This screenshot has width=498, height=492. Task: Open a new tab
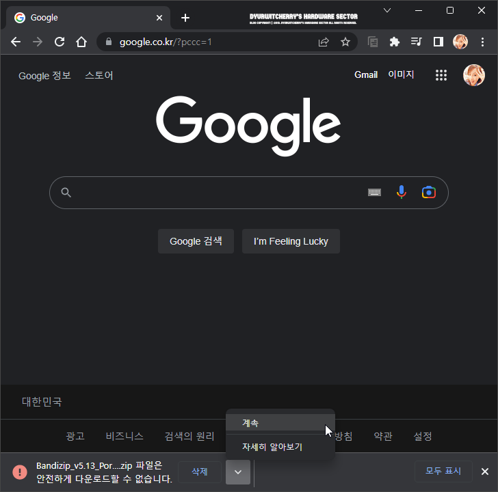pos(185,18)
